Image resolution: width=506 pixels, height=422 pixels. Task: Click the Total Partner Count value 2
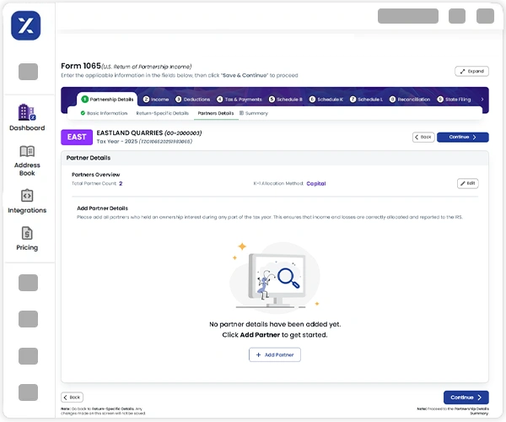pos(121,183)
